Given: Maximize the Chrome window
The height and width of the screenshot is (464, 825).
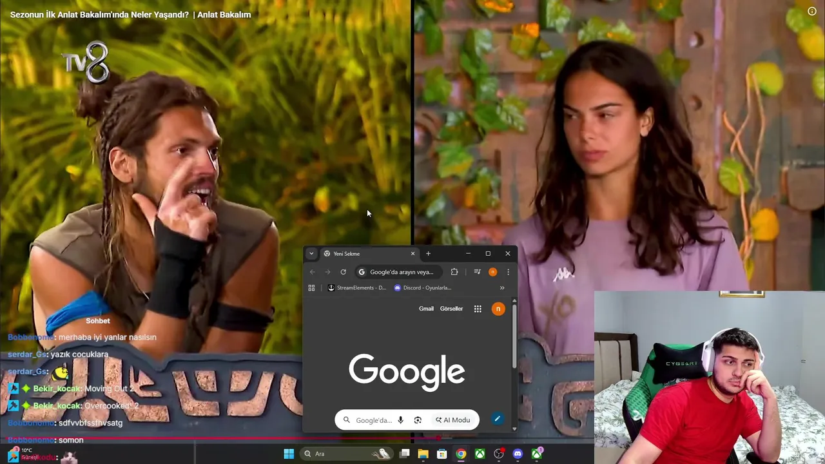Looking at the screenshot, I should [x=488, y=253].
